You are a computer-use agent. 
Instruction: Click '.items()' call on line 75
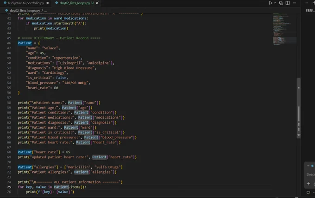(77, 187)
